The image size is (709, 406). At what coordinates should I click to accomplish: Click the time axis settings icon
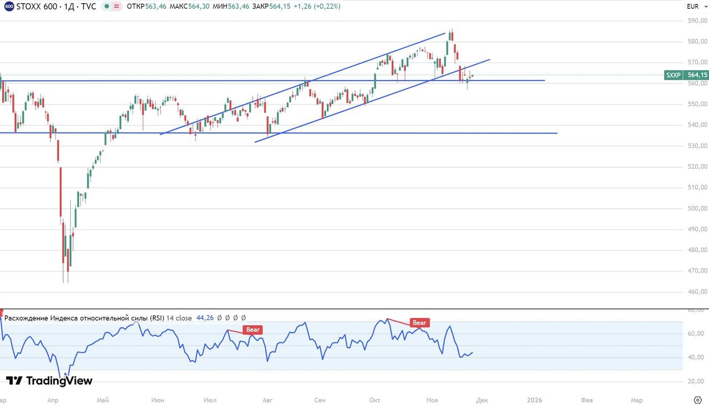pyautogui.click(x=697, y=400)
